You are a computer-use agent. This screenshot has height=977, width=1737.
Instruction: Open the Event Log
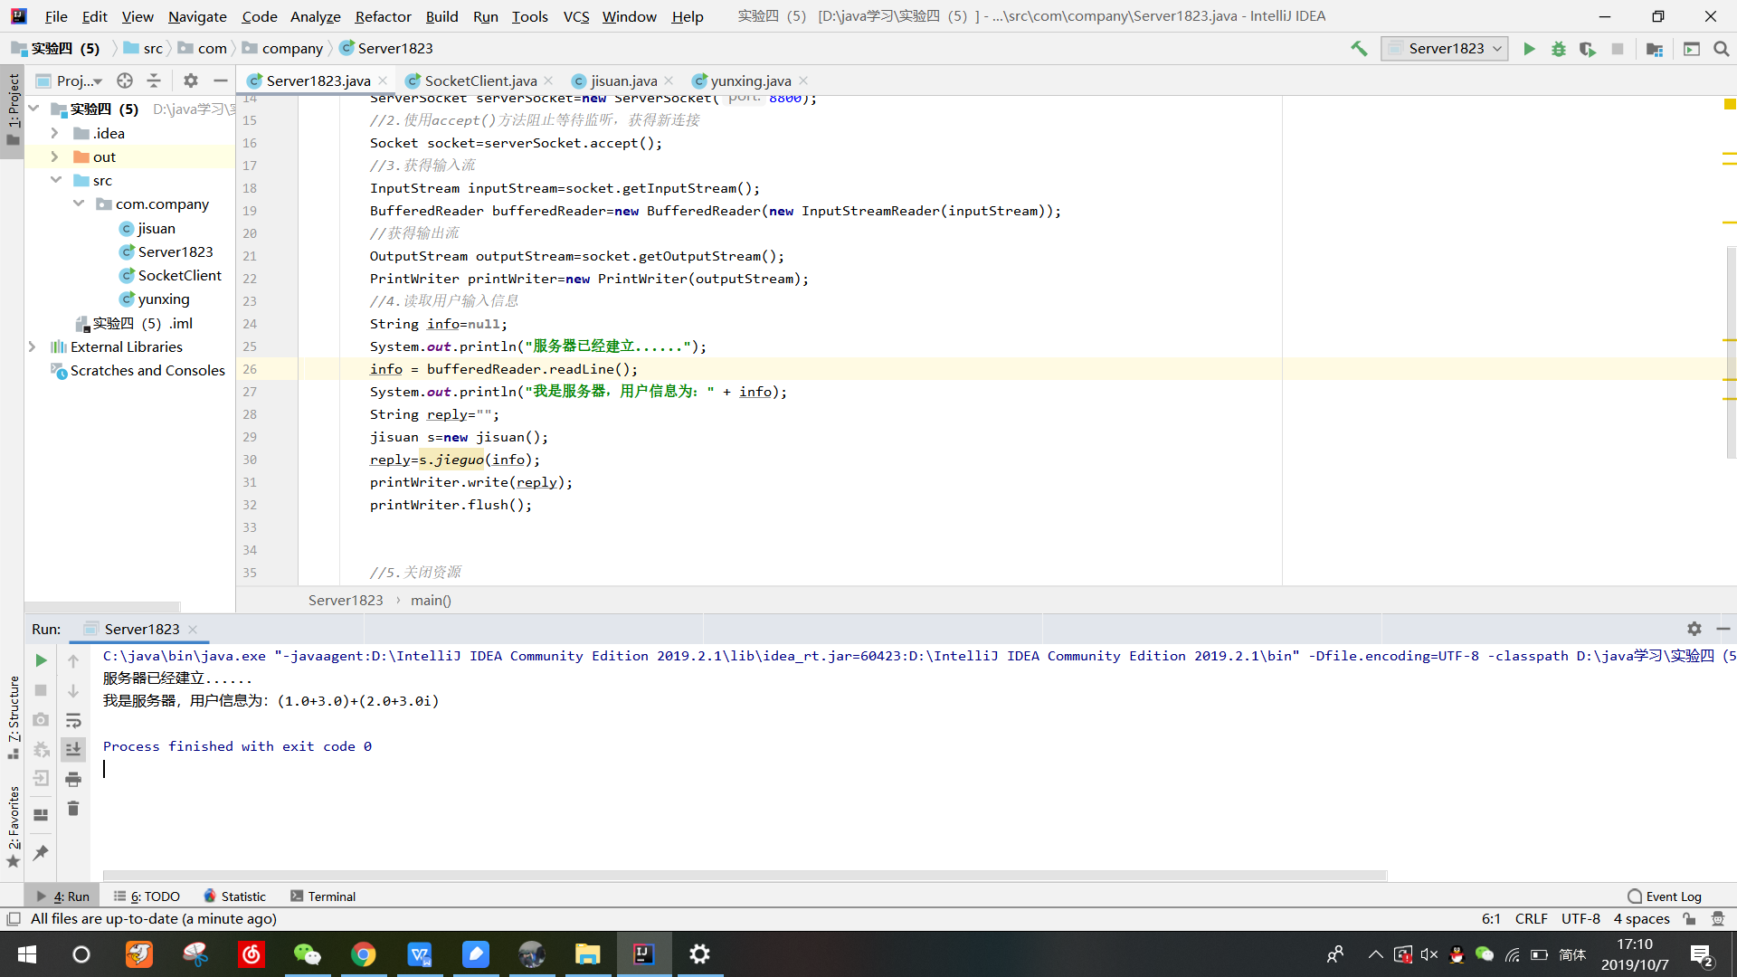pyautogui.click(x=1665, y=896)
